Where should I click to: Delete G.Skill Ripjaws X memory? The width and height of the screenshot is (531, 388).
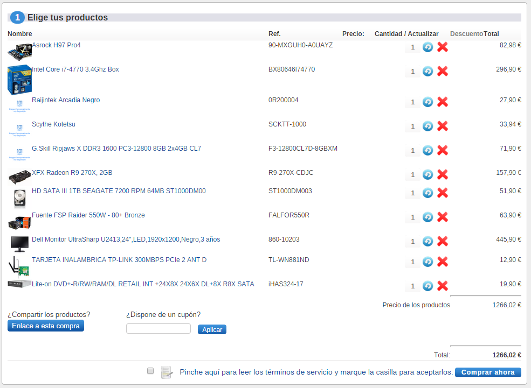[442, 150]
